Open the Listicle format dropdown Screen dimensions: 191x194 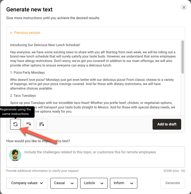pyautogui.click(x=94, y=183)
